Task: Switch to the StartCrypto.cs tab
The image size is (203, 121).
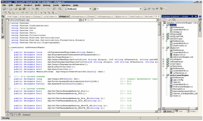Action: 136,16
